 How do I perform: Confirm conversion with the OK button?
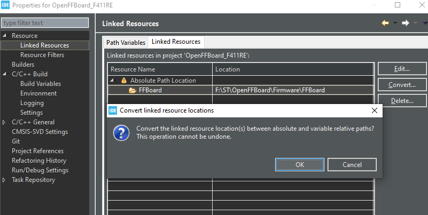point(300,165)
